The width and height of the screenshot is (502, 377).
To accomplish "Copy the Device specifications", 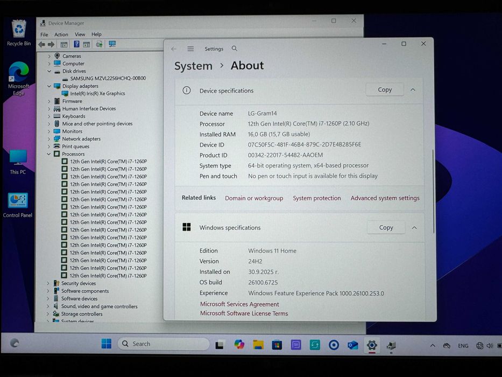I will click(x=385, y=90).
